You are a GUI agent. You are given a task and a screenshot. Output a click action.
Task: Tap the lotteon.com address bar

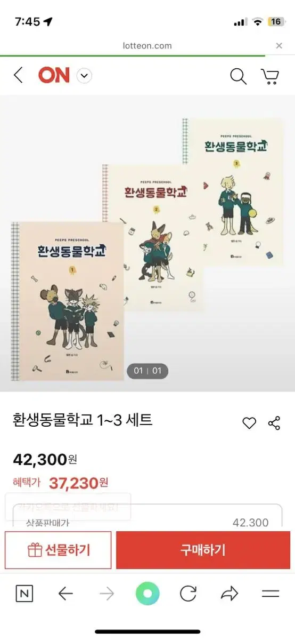coord(147,46)
